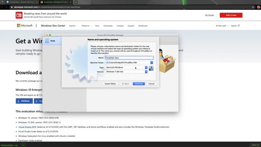
Task: Click the Expert Mode button
Action: pyautogui.click(x=110, y=84)
